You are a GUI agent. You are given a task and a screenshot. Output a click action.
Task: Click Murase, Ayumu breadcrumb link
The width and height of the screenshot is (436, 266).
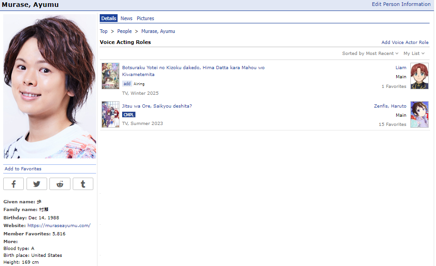click(x=158, y=31)
